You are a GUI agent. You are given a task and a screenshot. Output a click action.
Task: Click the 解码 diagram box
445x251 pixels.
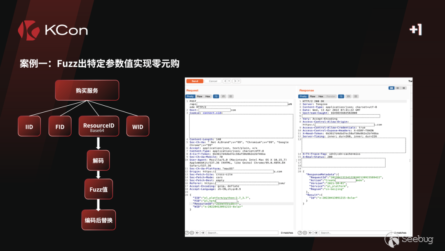pos(98,160)
